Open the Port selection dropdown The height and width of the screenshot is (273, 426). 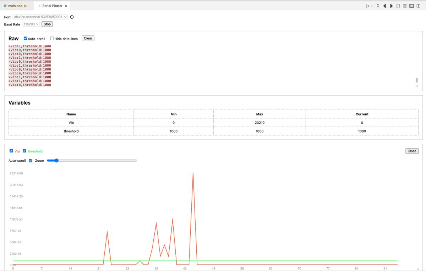[x=40, y=17]
